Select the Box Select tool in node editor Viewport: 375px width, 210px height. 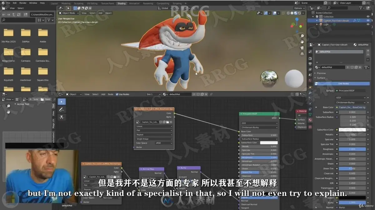[62, 102]
